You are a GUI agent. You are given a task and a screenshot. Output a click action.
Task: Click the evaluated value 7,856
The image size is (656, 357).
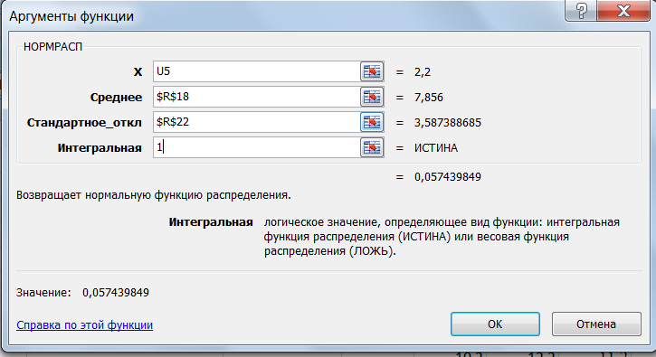point(428,98)
